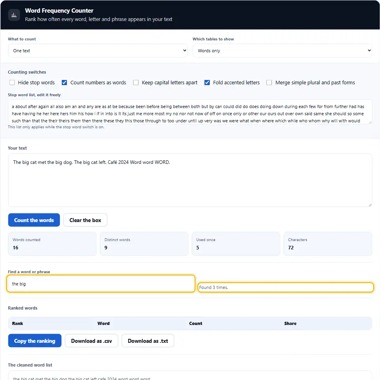
Task: Click the stop word list hint text
Action: coord(56,127)
